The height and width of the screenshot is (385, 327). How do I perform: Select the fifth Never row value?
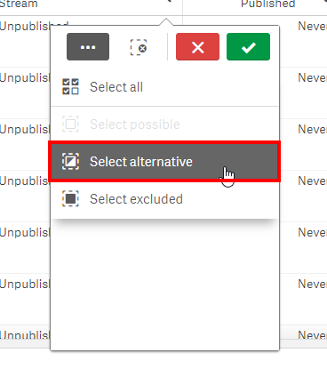click(312, 233)
